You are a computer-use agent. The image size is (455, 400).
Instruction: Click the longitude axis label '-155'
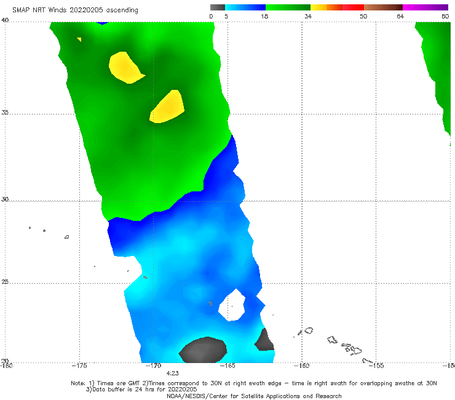(376, 366)
